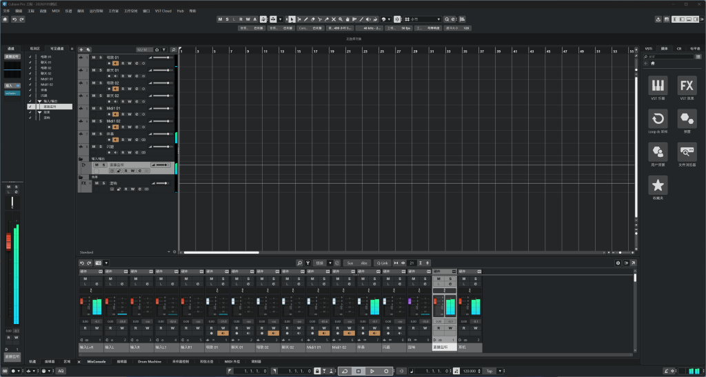This screenshot has width=706, height=377.
Task: Click the Sus button in MixConsole toolbar
Action: [x=350, y=263]
